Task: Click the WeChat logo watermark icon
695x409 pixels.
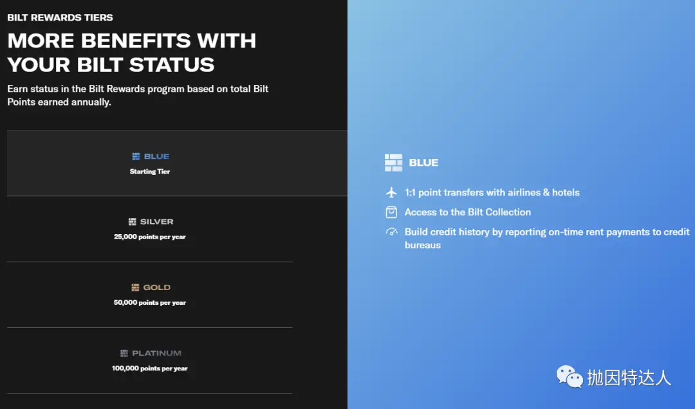Action: [570, 377]
